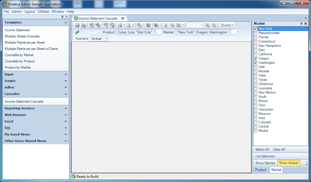Viewport: 311px width, 182px height.
Task: Uncheck the Oregon checkbox
Action: pos(256,59)
